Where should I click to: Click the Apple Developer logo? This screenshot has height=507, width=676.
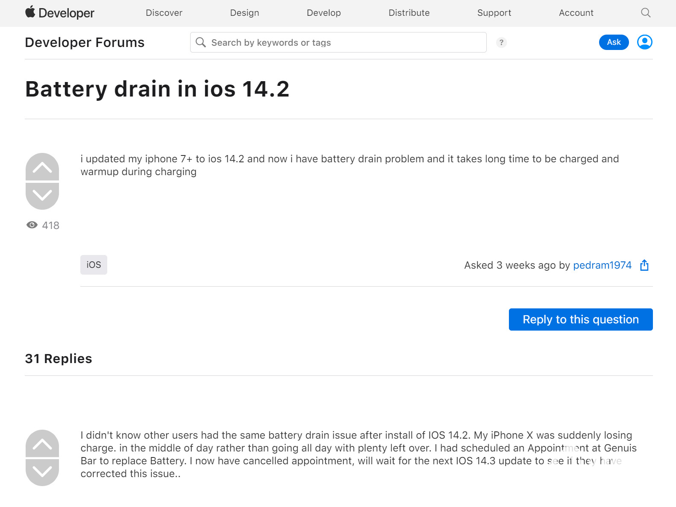coord(60,13)
